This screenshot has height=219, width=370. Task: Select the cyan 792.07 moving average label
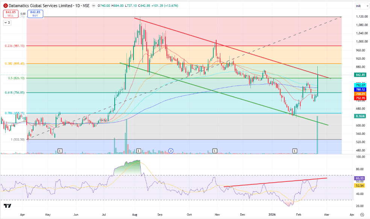point(360,85)
